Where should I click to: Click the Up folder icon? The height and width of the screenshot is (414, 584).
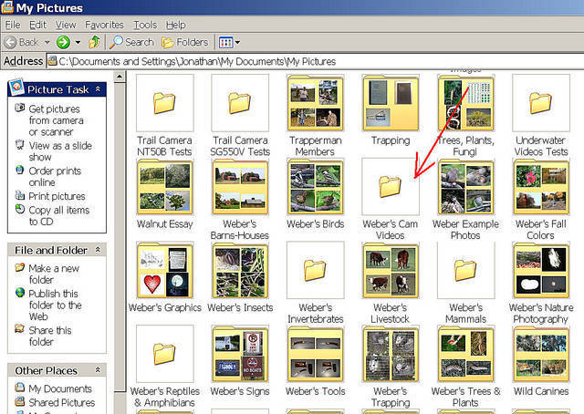pyautogui.click(x=94, y=42)
